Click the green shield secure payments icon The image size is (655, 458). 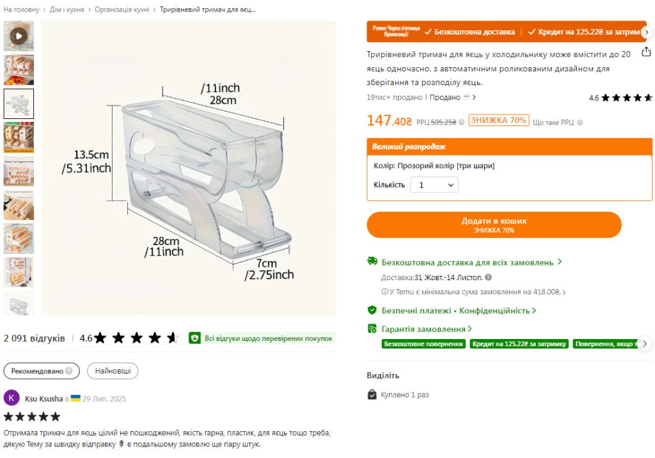pyautogui.click(x=372, y=310)
